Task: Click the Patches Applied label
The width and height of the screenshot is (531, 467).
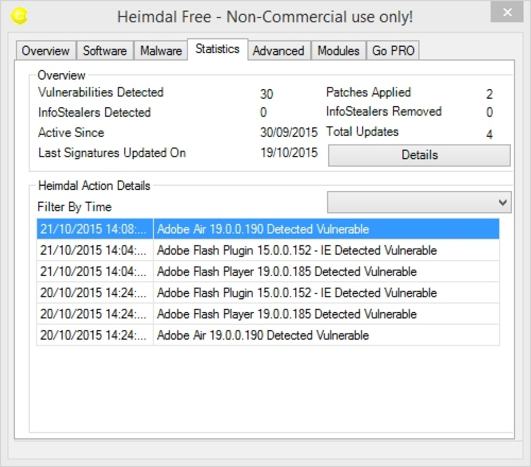Action: [369, 92]
